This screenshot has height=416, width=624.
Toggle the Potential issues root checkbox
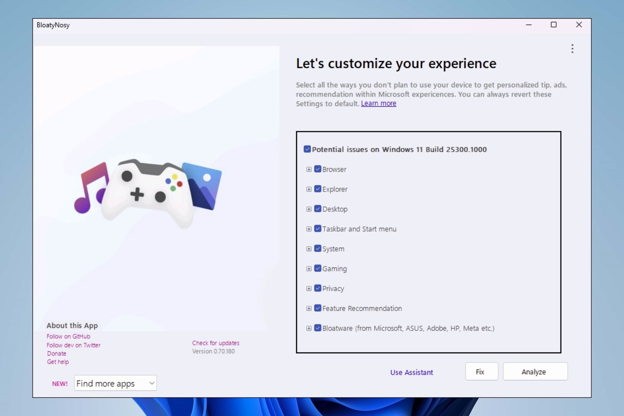click(307, 149)
